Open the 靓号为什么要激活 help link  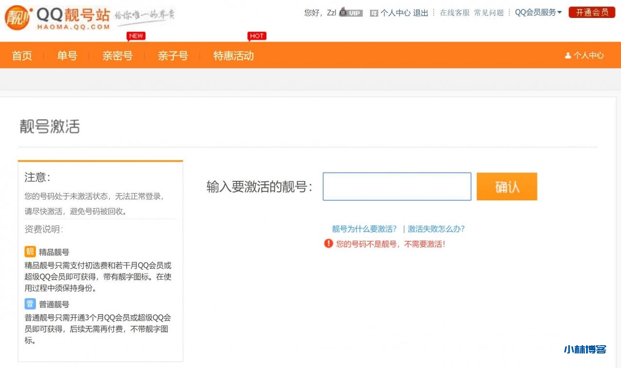(x=364, y=229)
